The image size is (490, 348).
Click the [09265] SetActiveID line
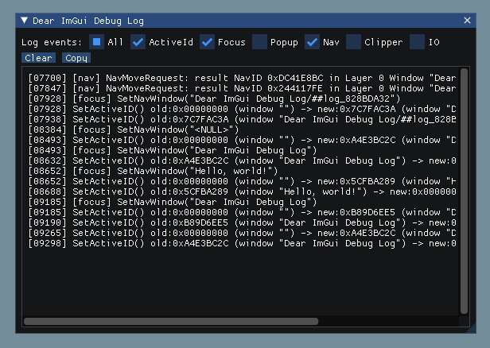(x=242, y=233)
